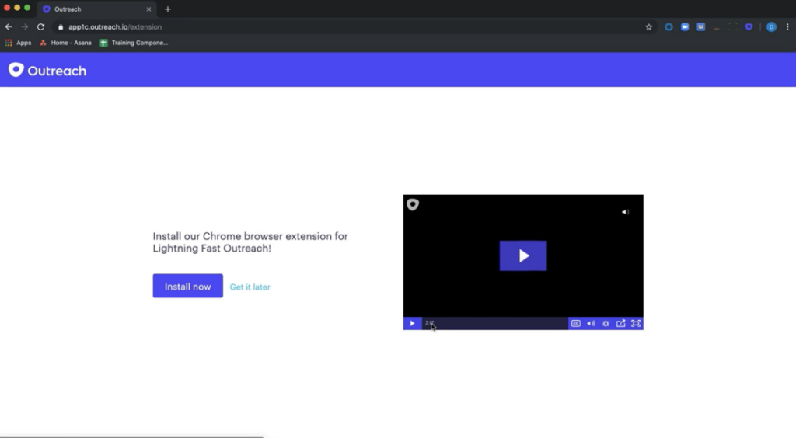Choose the Get it later link
The height and width of the screenshot is (438, 796).
(250, 287)
